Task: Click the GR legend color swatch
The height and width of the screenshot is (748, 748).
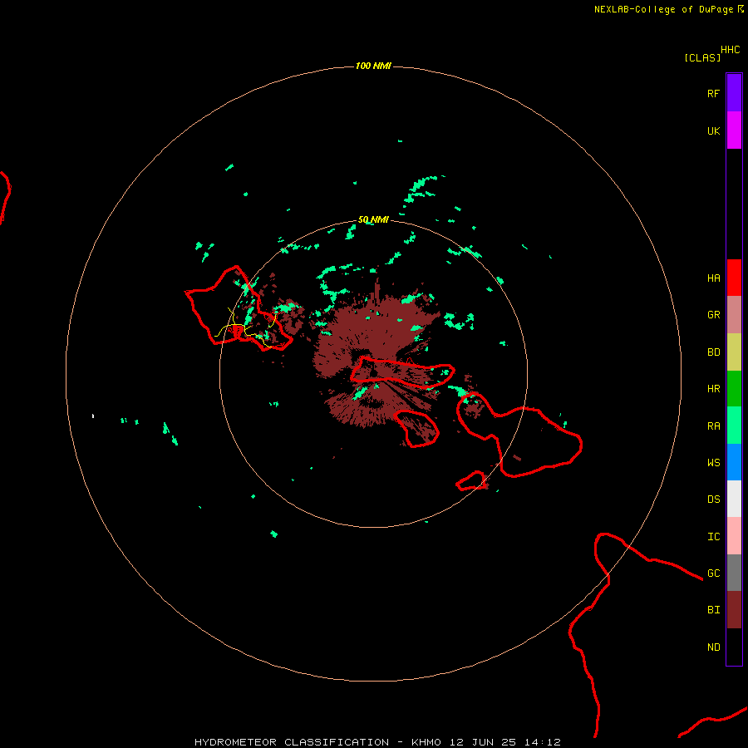Action: coord(734,315)
